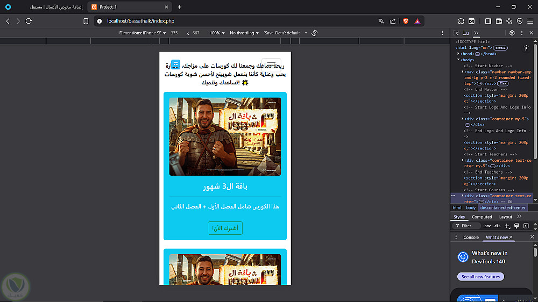Open device toolbar more options menu

(x=442, y=33)
